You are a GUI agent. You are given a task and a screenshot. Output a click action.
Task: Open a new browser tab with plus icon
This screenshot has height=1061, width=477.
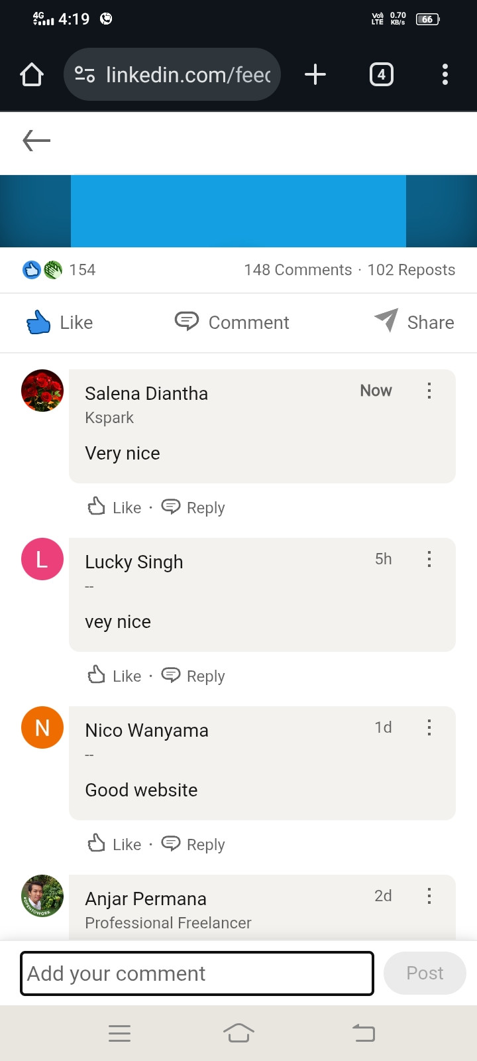(x=315, y=74)
